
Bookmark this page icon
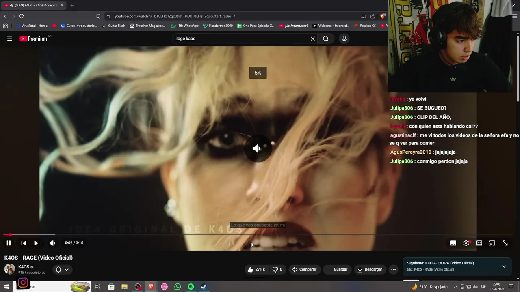pos(98,16)
